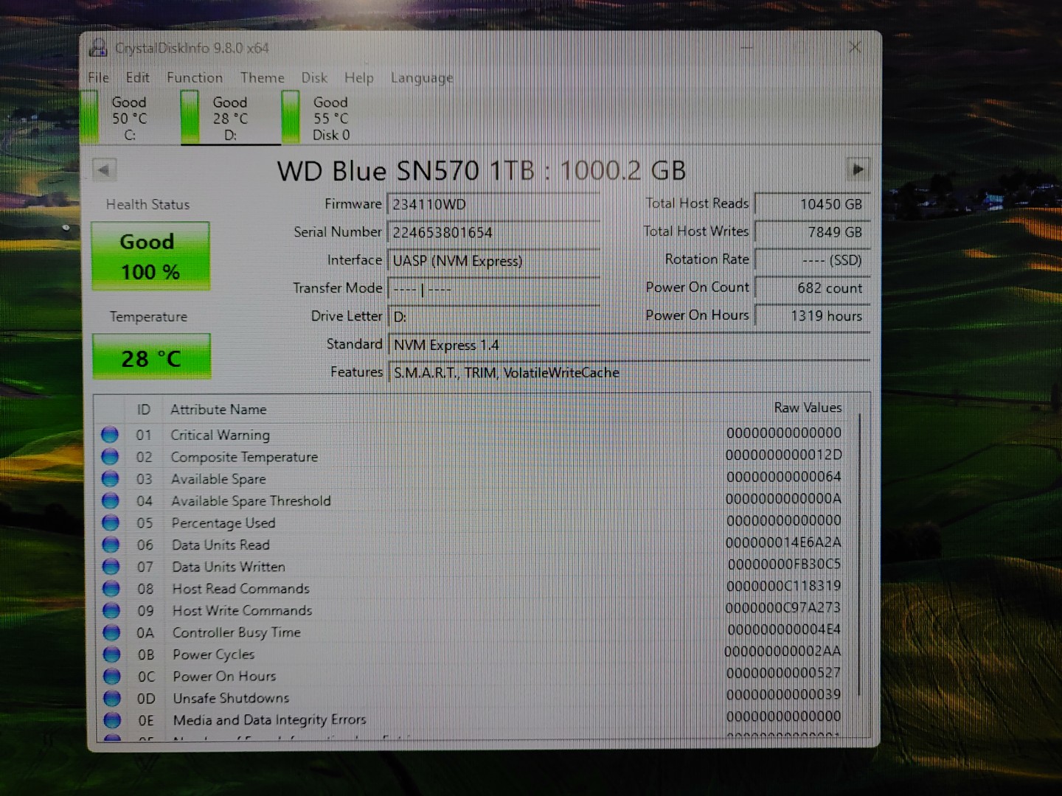Click Rotation Rate value ---- (SSD)
Viewport: 1062px width, 796px height.
click(x=813, y=259)
